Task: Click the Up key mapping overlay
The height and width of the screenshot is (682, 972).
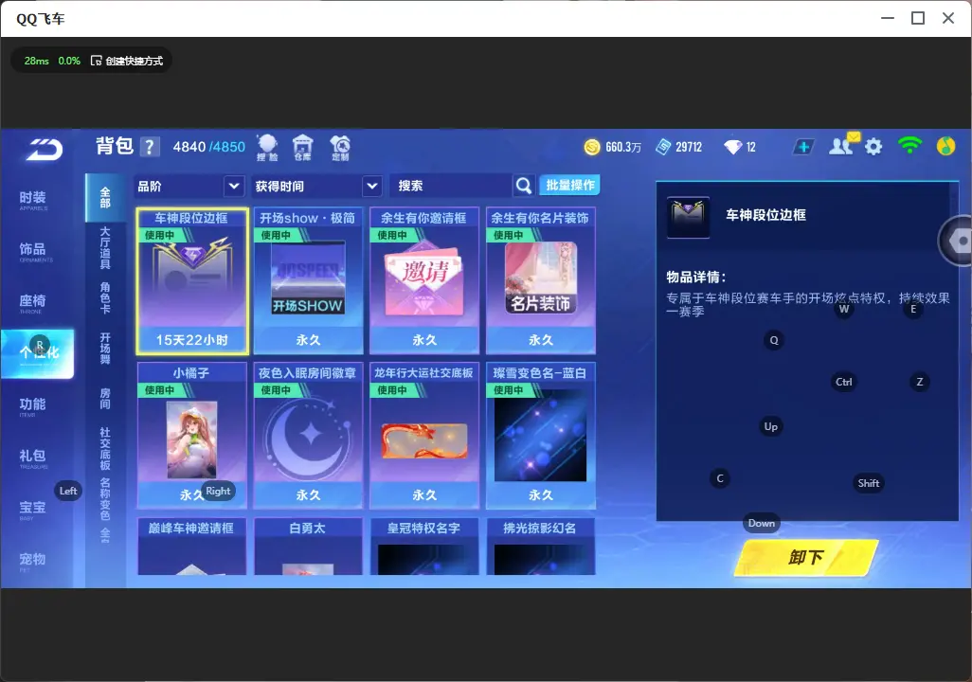Action: point(770,426)
